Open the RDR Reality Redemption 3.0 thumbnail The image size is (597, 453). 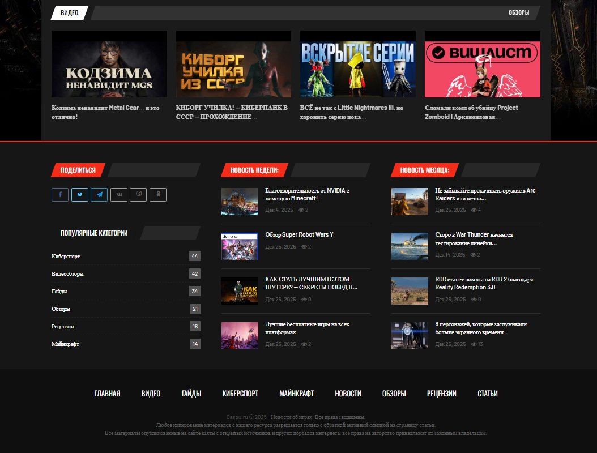tap(410, 290)
